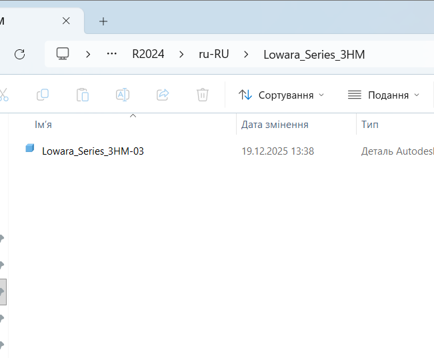434x358 pixels.
Task: Click the Деталь Autodesk type cell
Action: (x=397, y=151)
